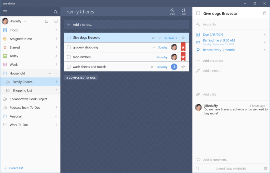Open the conversations icon beside the bell

click(56, 21)
